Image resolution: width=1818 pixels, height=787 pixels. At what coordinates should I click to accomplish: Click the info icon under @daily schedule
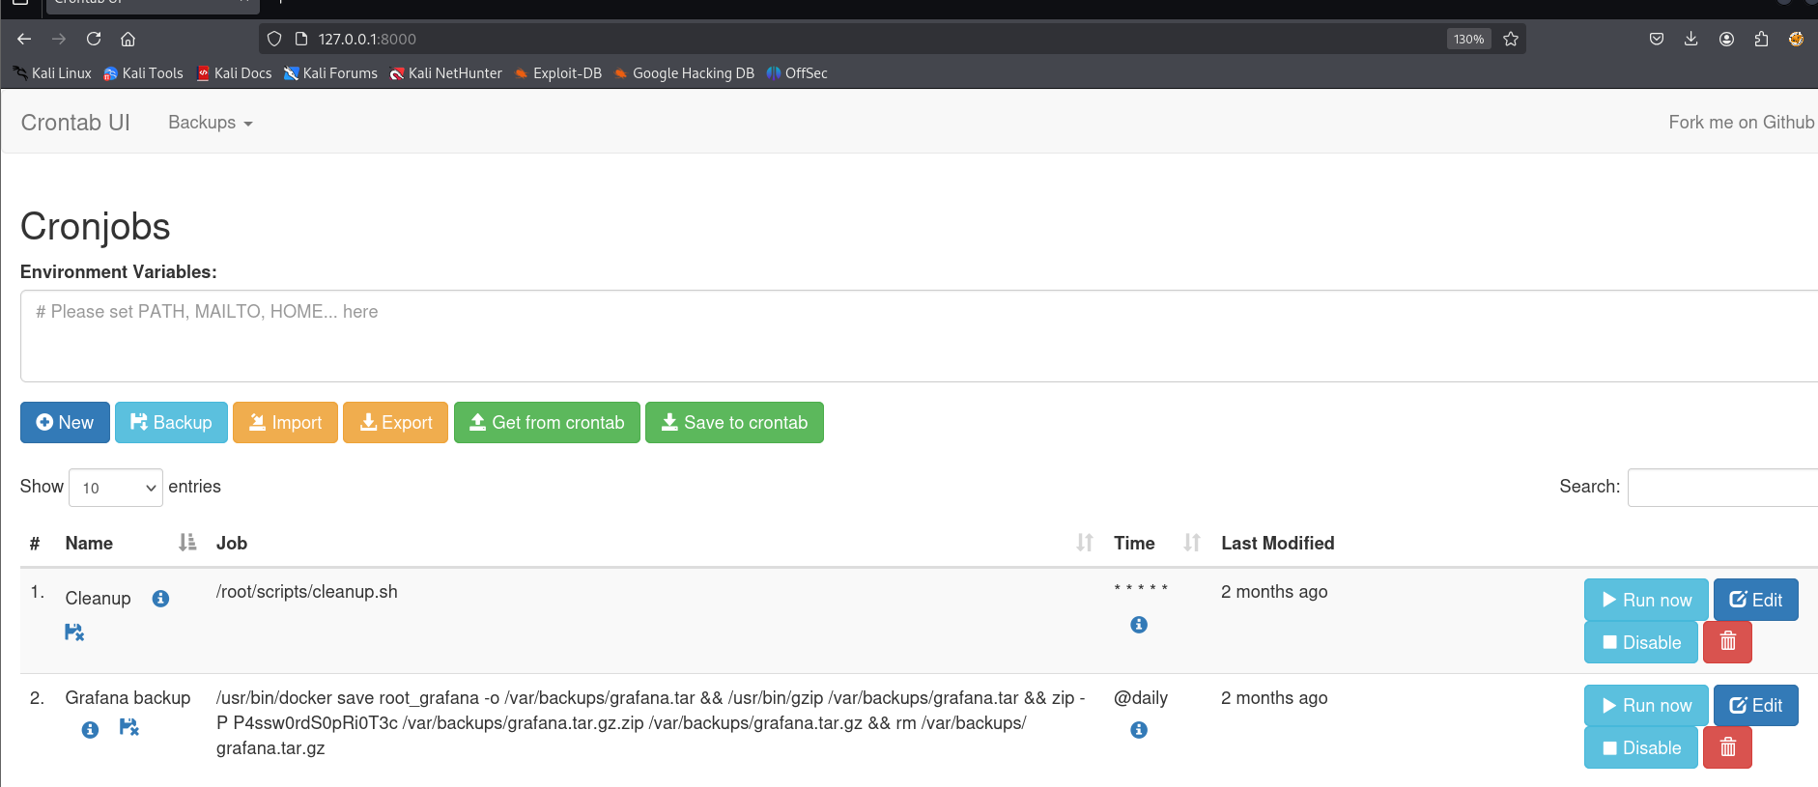tap(1139, 730)
